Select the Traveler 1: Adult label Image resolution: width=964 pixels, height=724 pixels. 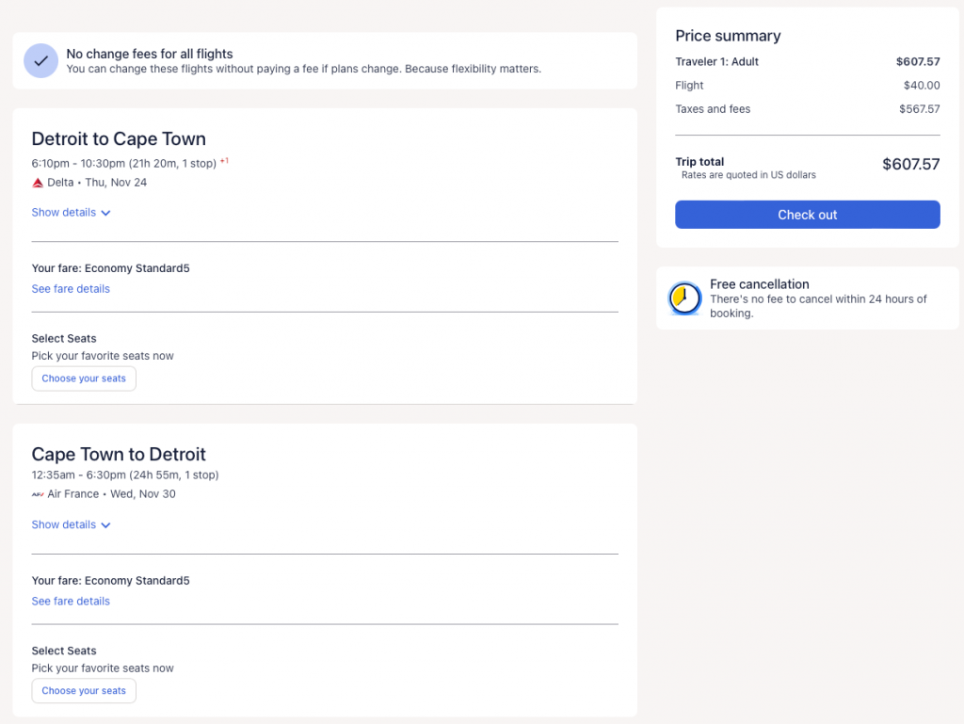click(x=716, y=62)
